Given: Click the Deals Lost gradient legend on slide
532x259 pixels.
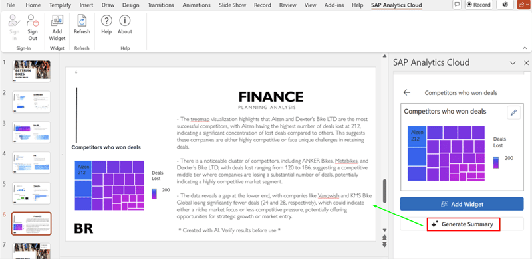Looking at the screenshot, I should [154, 193].
